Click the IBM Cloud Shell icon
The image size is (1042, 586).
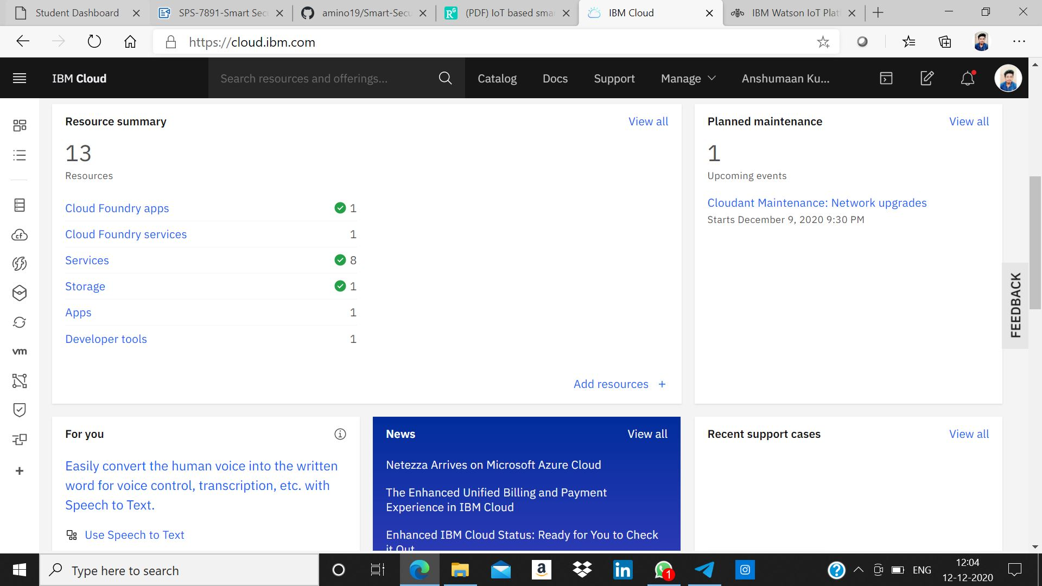886,78
